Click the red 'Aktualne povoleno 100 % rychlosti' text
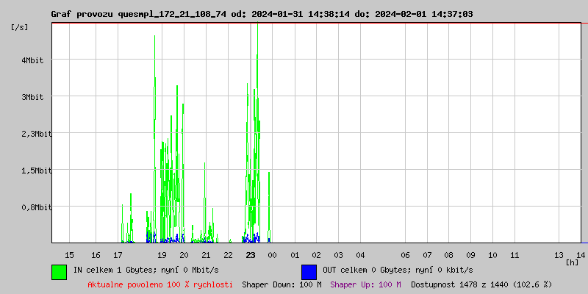588x294 pixels. tap(160, 284)
